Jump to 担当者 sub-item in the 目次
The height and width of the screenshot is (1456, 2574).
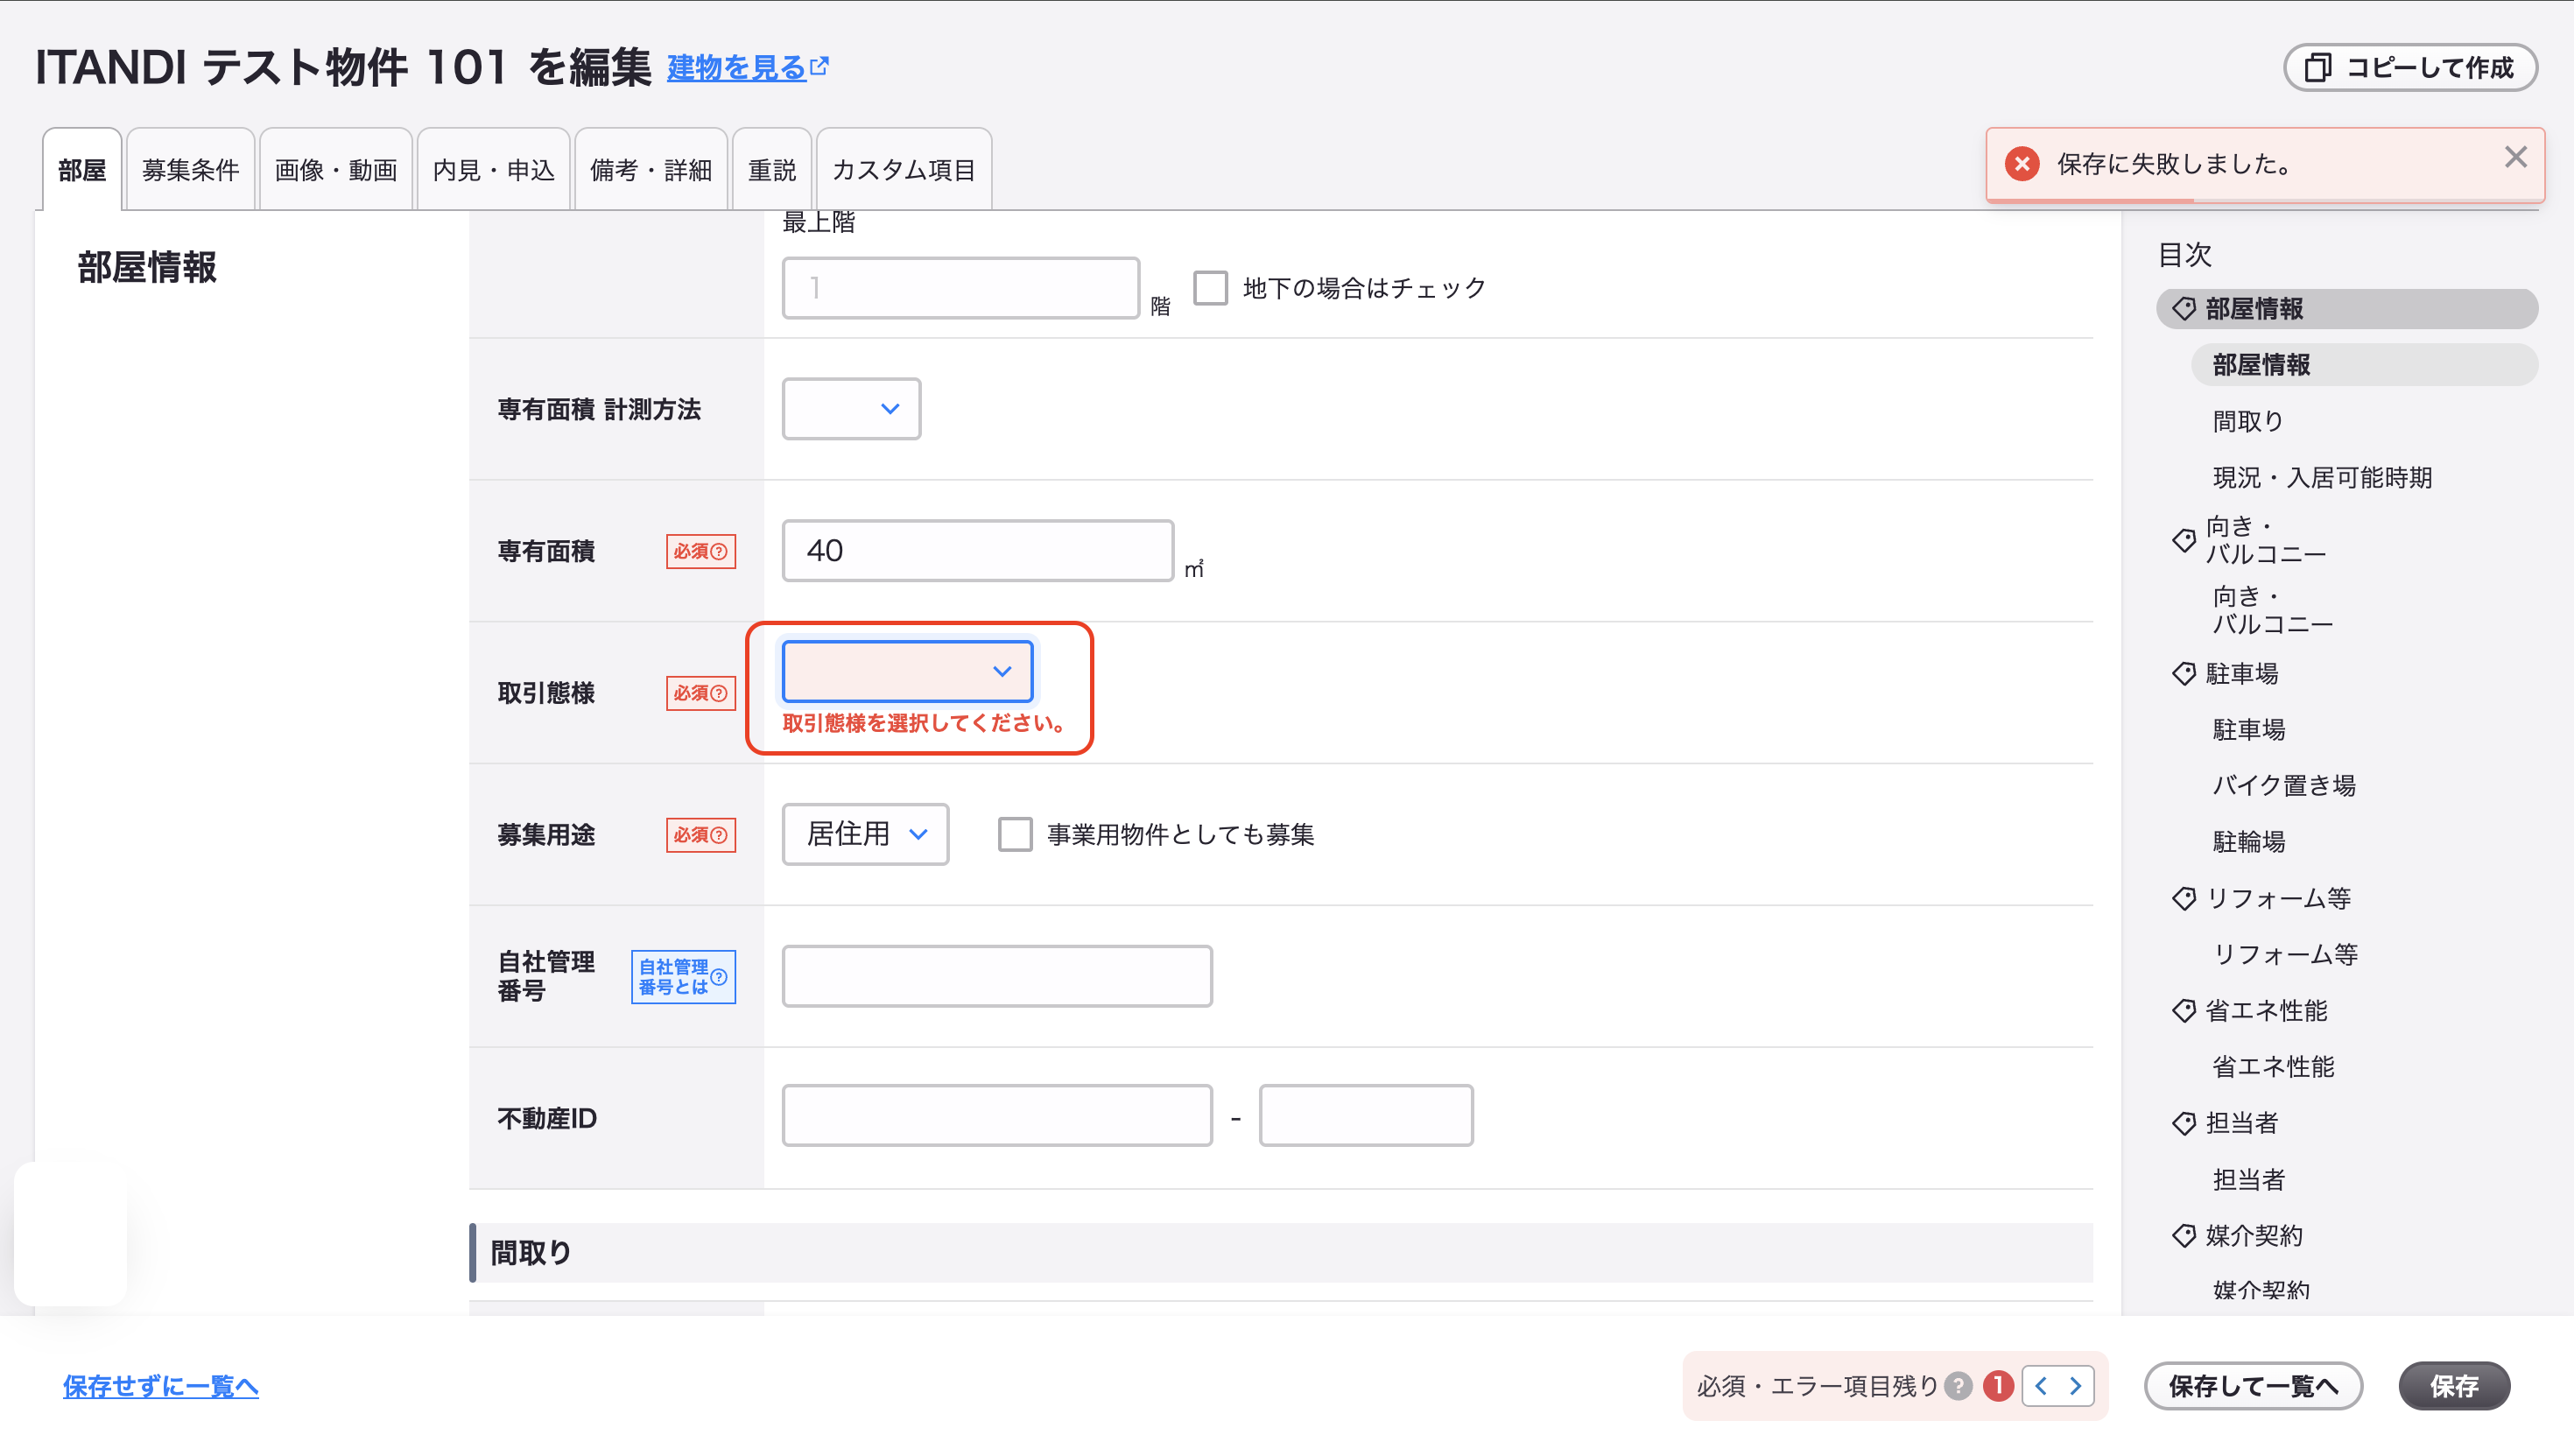click(x=2248, y=1179)
